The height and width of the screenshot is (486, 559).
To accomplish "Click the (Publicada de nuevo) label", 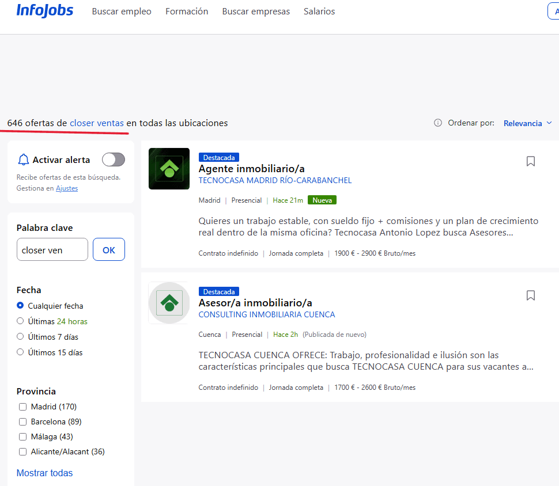I will (x=334, y=335).
